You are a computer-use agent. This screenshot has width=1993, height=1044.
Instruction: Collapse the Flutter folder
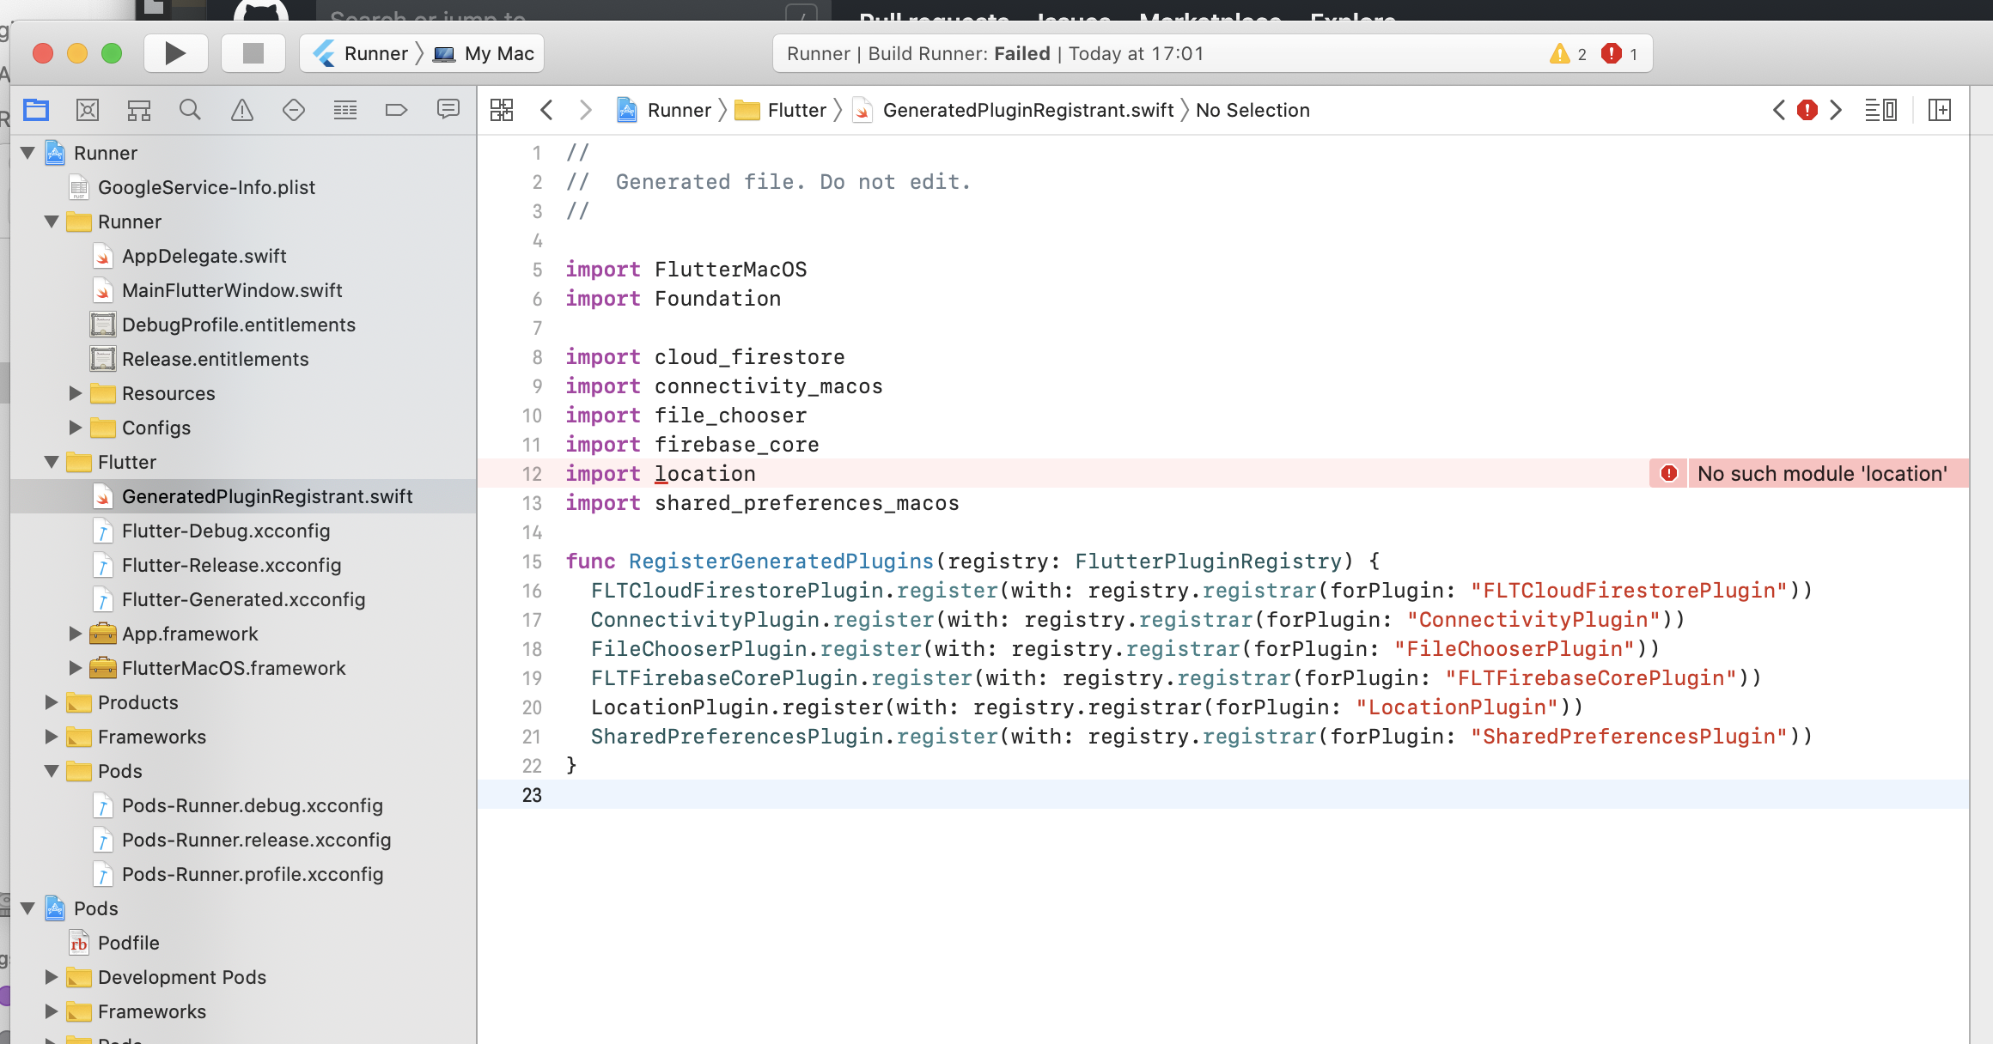[52, 462]
